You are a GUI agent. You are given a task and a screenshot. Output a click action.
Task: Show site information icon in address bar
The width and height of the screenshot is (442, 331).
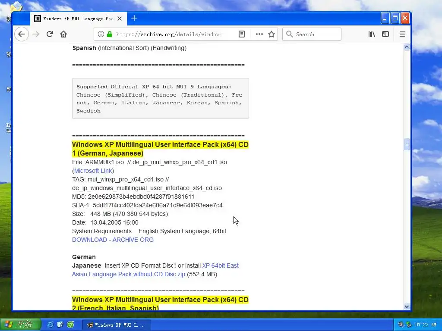point(101,34)
